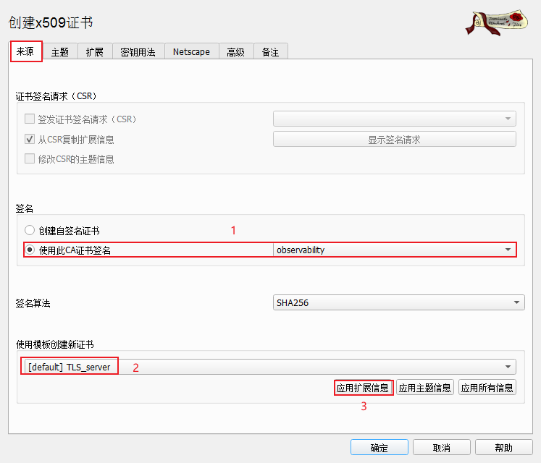Click the 应用扩展信息 button
The height and width of the screenshot is (463, 541).
coord(363,388)
